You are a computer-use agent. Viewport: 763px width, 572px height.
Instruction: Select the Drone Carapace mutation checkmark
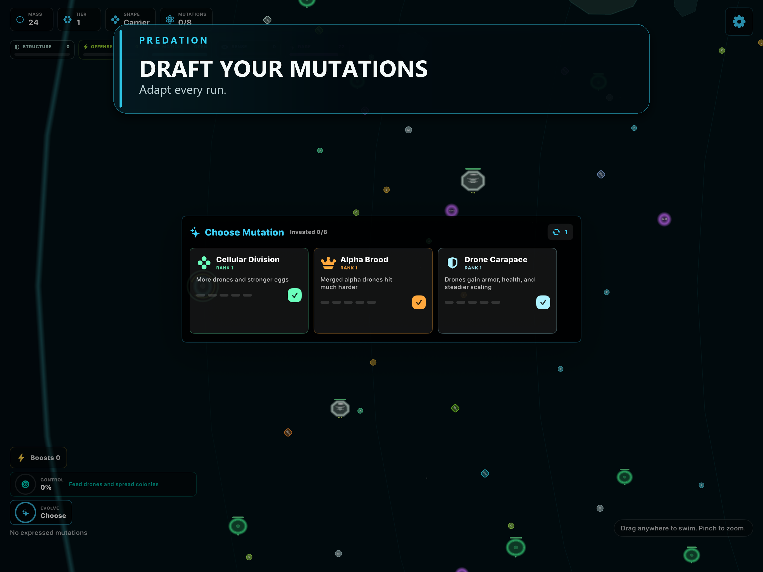pos(543,302)
